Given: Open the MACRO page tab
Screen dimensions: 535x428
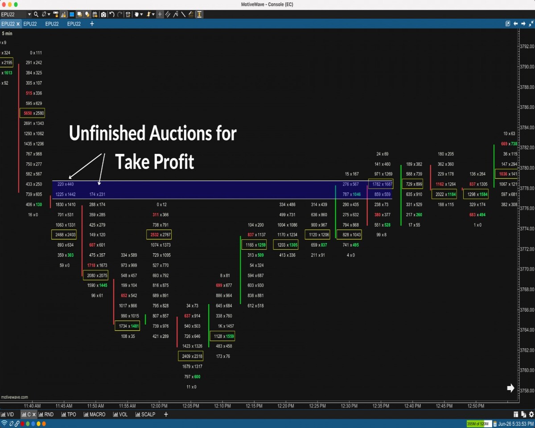Looking at the screenshot, I should [94, 415].
